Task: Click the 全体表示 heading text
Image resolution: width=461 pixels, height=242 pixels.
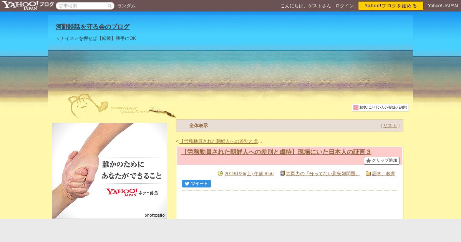Action: pyautogui.click(x=199, y=126)
